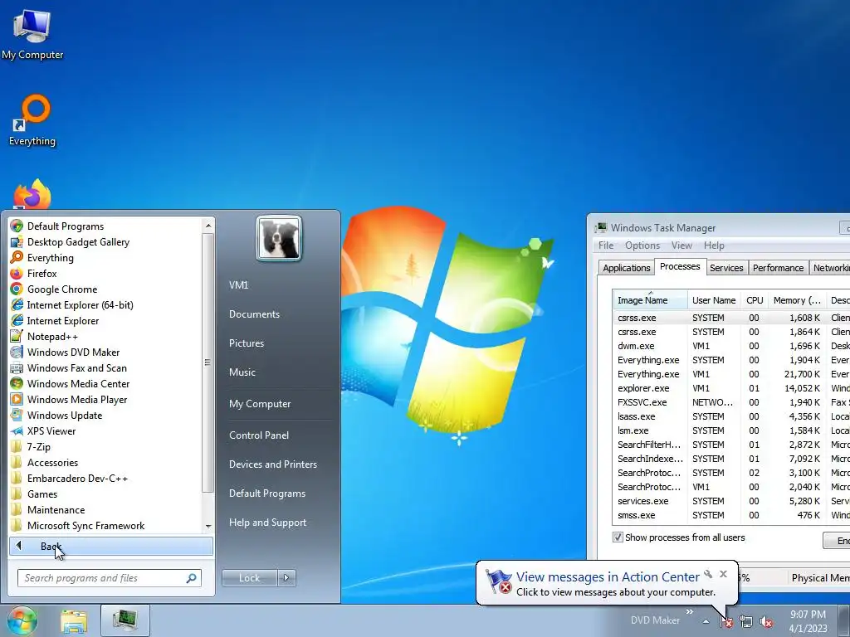Screen dimensions: 850x637
Task: Click the wrench icon in notification balloon
Action: point(708,574)
